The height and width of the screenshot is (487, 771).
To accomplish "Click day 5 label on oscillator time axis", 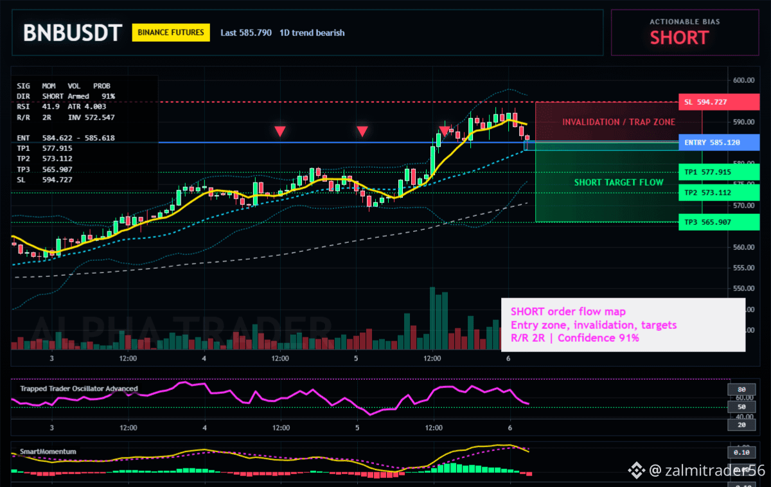I will [357, 427].
